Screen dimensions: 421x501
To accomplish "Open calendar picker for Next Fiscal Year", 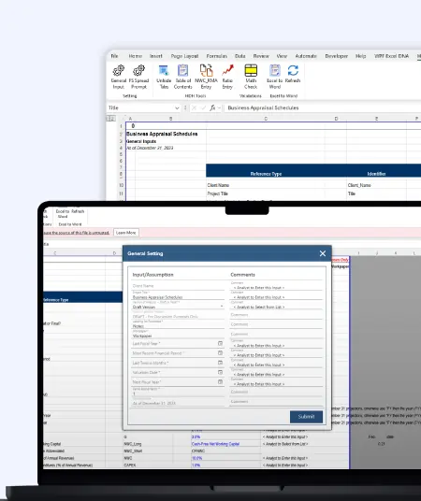I will tap(220, 381).
